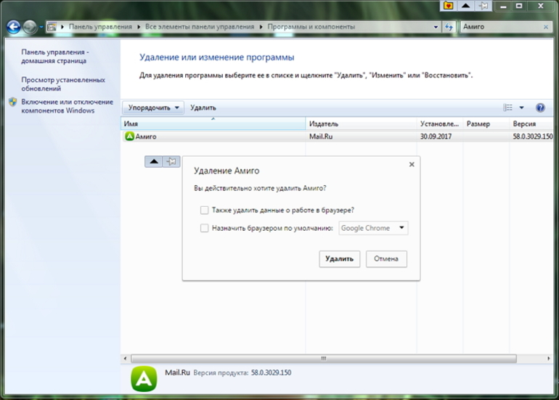Clear the search box with X icon
This screenshot has width=559, height=400.
click(546, 27)
